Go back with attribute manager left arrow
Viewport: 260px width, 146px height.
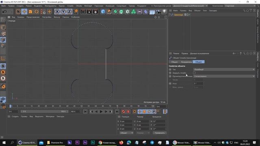234,54
